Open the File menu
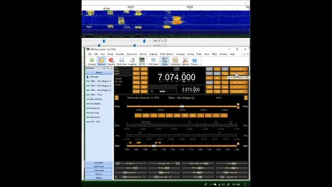The image size is (332, 187). [90, 54]
